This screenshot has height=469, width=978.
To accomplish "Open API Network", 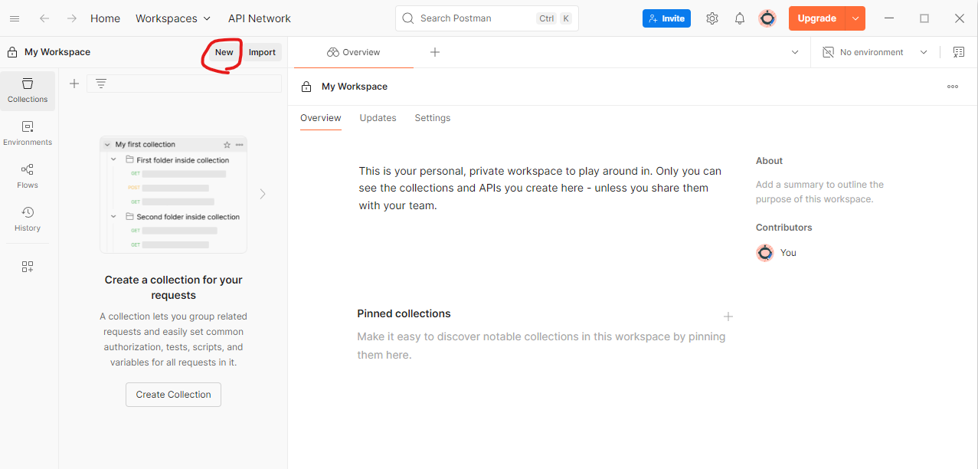I will pyautogui.click(x=260, y=18).
